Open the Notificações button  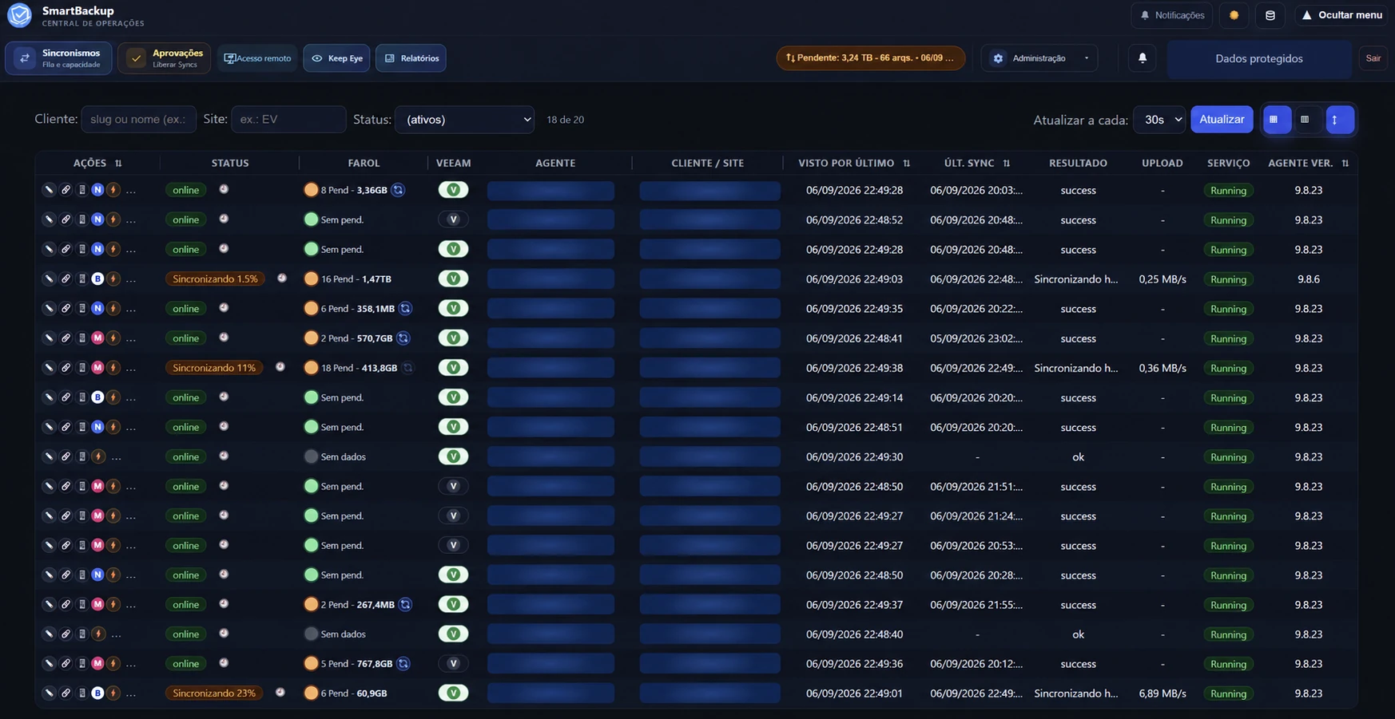pyautogui.click(x=1172, y=15)
